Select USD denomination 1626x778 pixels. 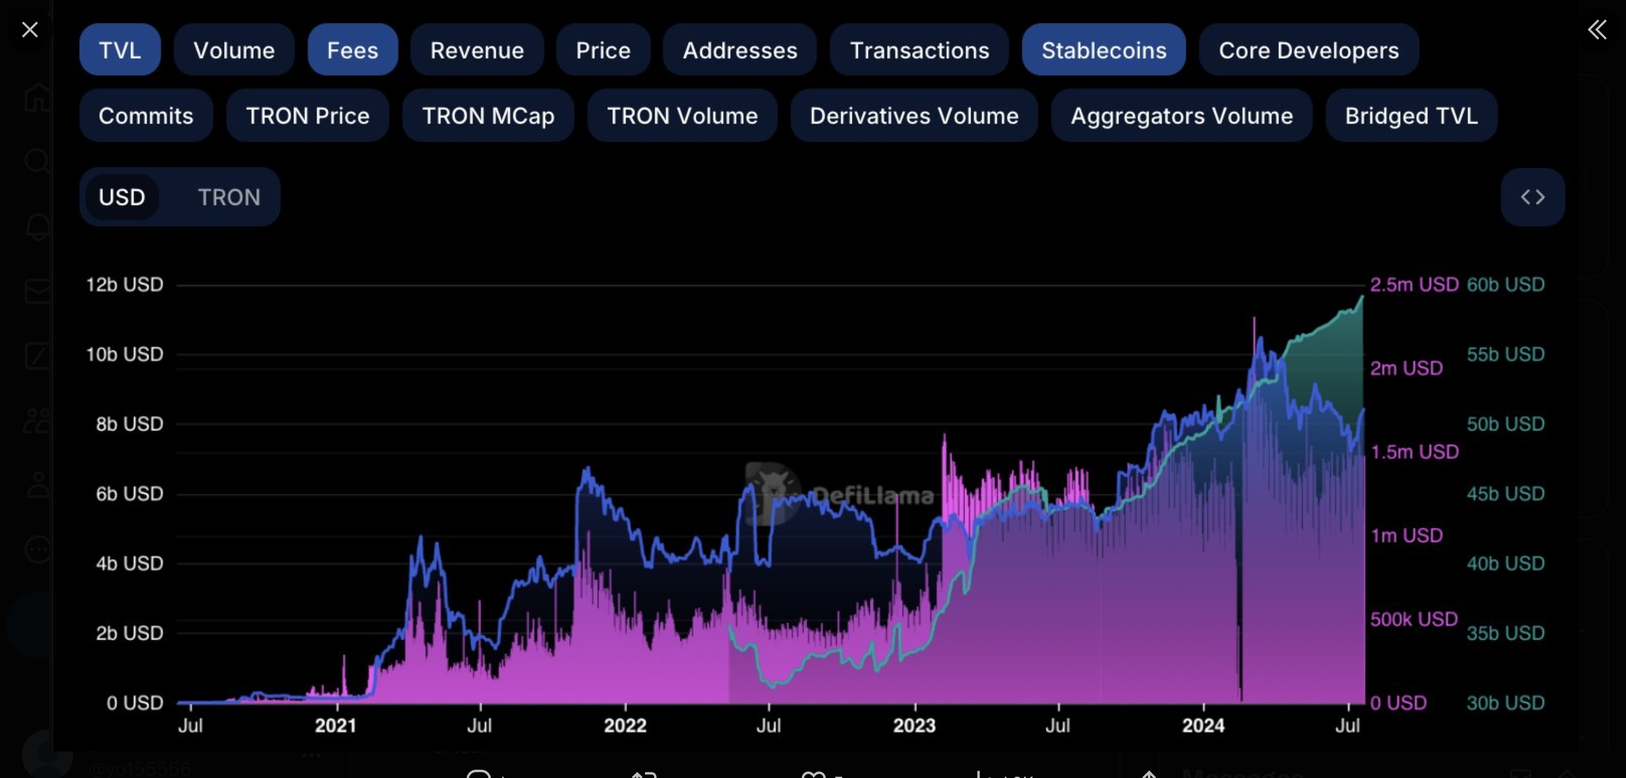click(x=122, y=197)
